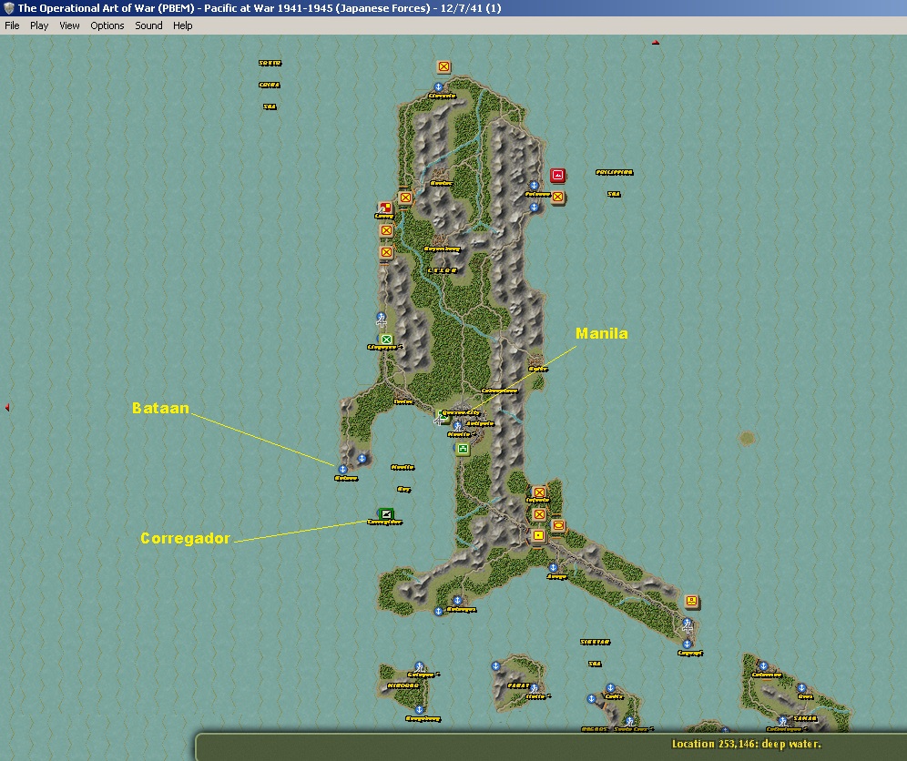Select the red air unit counter off the east coast
The height and width of the screenshot is (761, 907).
click(x=557, y=175)
